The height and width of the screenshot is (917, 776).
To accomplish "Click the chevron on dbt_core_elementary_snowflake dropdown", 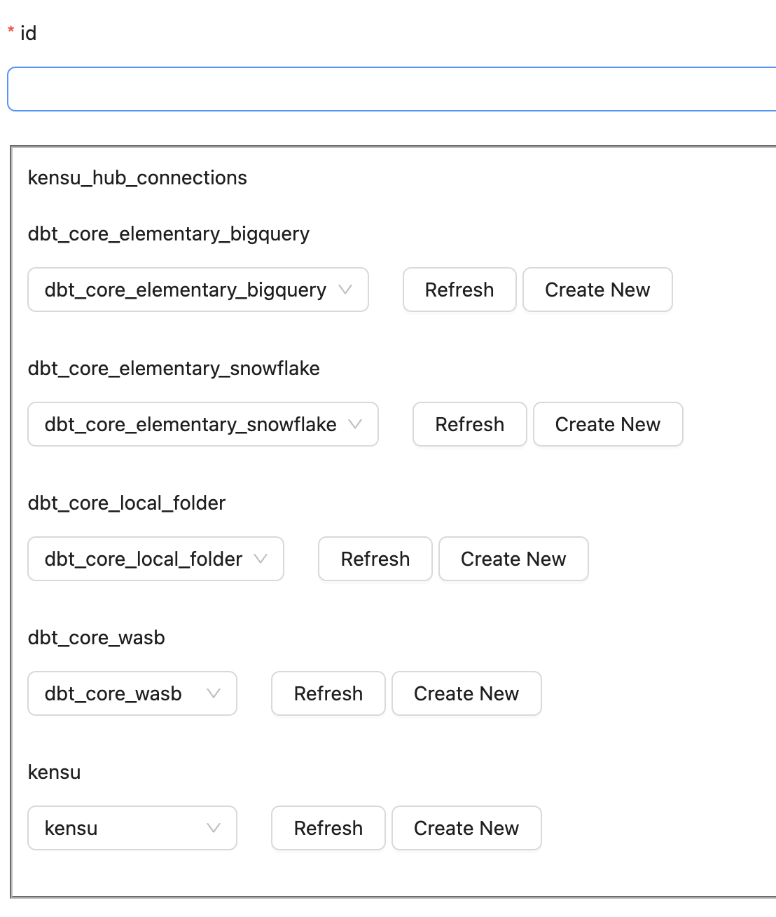I will 356,424.
